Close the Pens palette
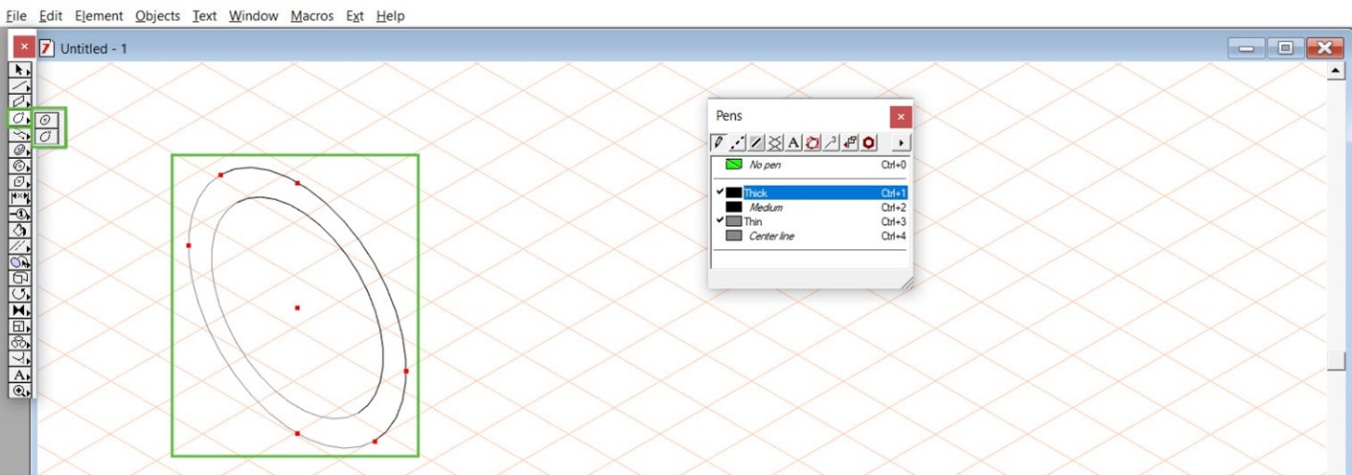Viewport: 1352px width, 475px height. (900, 117)
